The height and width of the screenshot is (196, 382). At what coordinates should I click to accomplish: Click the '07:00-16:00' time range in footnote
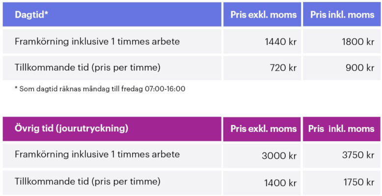165,89
